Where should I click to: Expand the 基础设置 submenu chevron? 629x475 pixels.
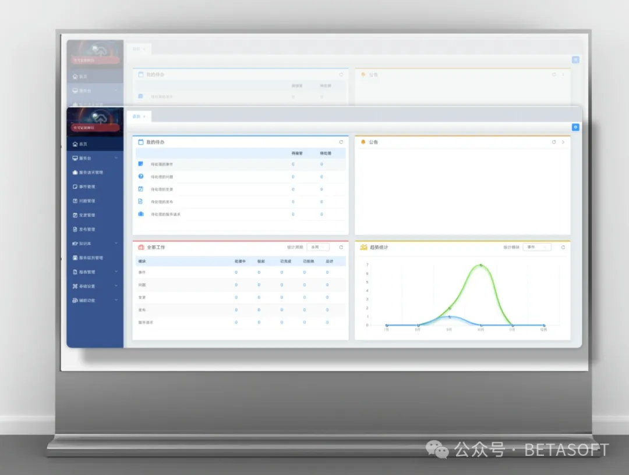(x=116, y=286)
